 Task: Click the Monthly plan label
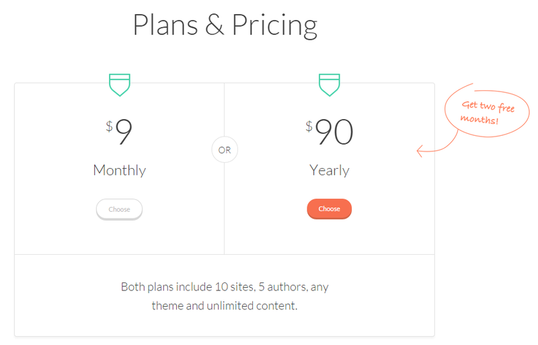[x=120, y=170]
